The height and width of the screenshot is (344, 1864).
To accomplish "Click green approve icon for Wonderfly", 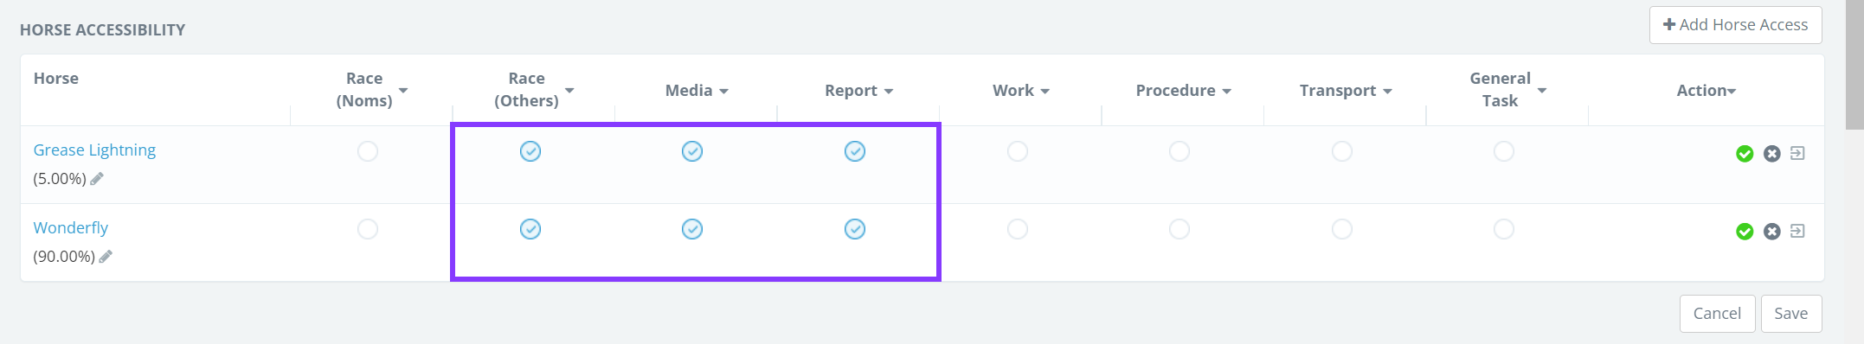I will click(1745, 232).
